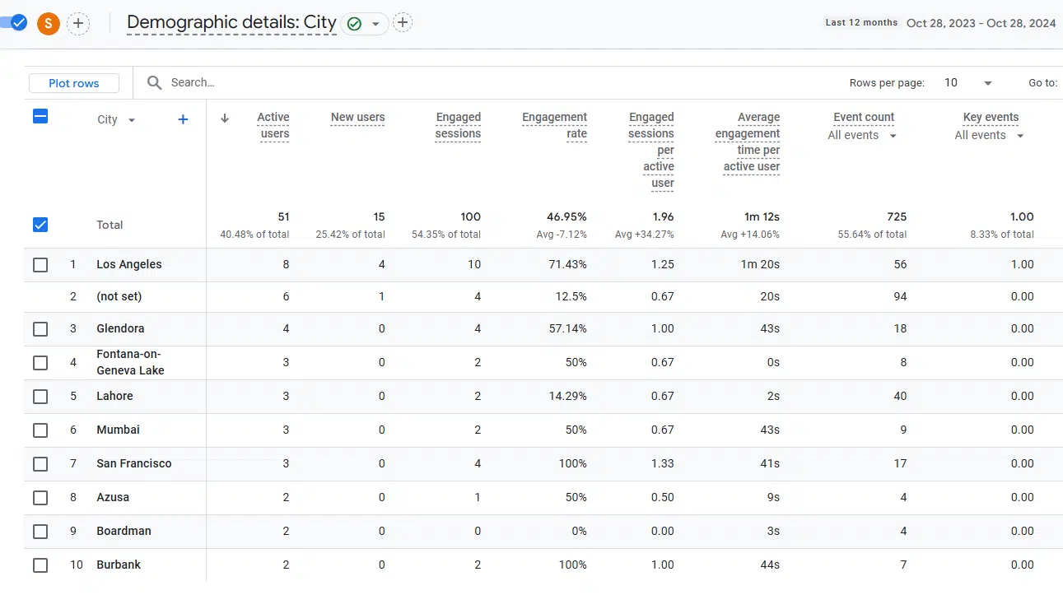Click the 1.33 engaged sessions value for San Francisco
This screenshot has width=1063, height=595.
(662, 463)
